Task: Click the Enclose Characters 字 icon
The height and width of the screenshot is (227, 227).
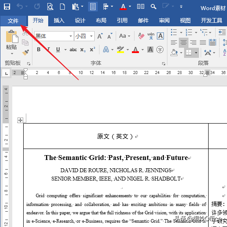Action: pyautogui.click(x=160, y=50)
